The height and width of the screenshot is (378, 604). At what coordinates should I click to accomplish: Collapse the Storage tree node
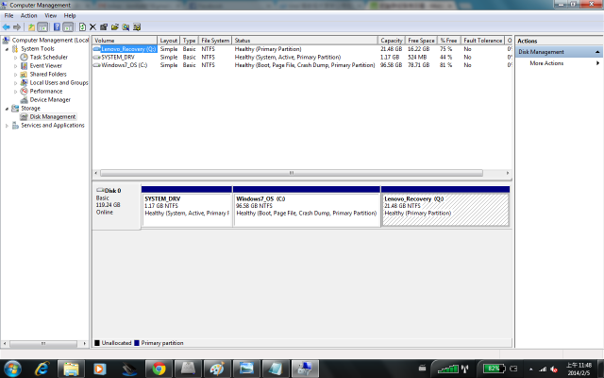coord(7,109)
